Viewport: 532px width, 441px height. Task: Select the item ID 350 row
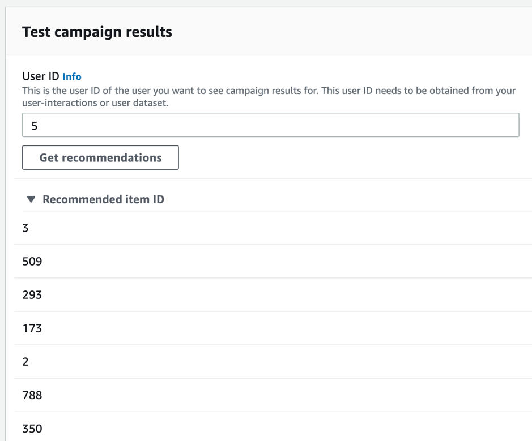pyautogui.click(x=32, y=428)
